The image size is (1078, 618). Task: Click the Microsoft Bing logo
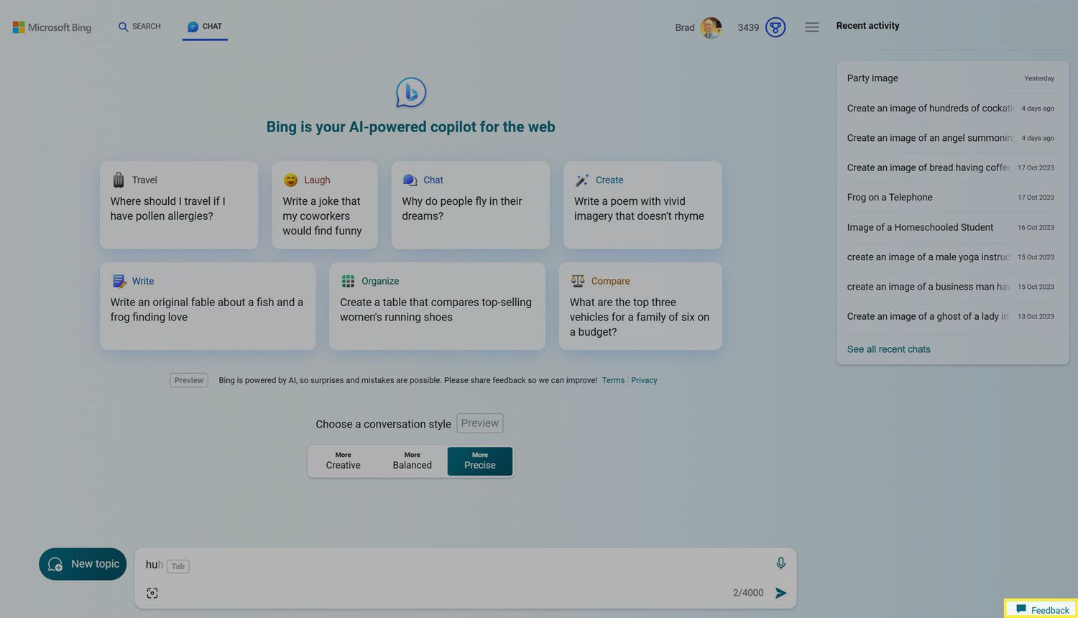click(52, 27)
